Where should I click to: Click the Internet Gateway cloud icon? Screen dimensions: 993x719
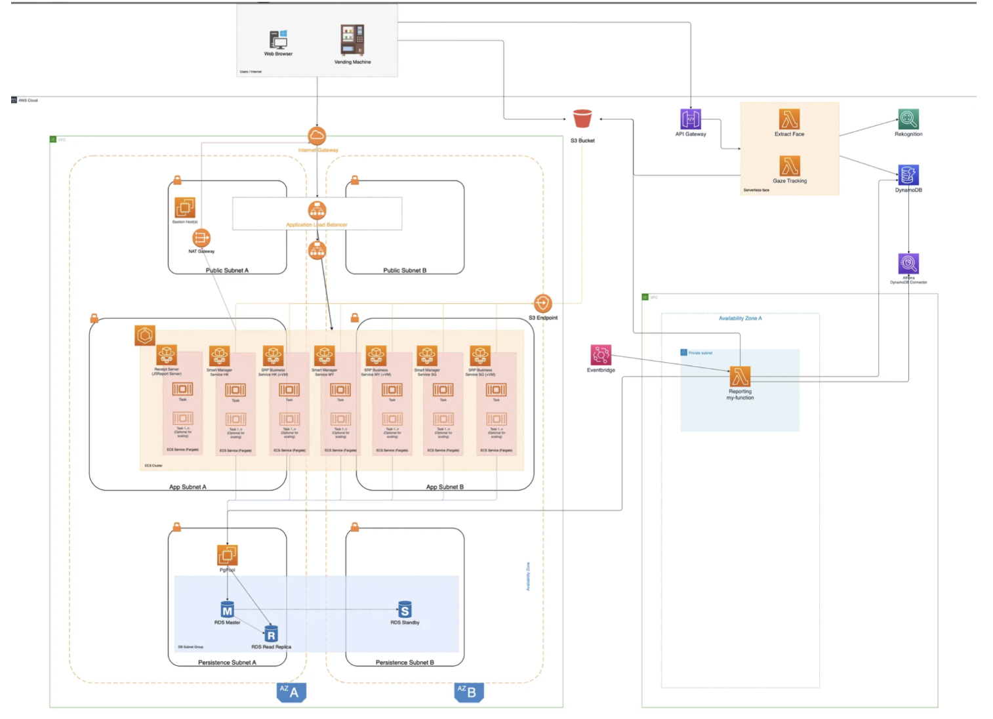(317, 136)
